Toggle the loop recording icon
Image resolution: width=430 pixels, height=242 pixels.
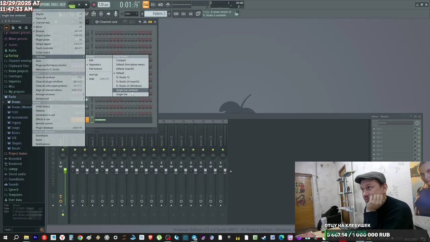(161, 5)
